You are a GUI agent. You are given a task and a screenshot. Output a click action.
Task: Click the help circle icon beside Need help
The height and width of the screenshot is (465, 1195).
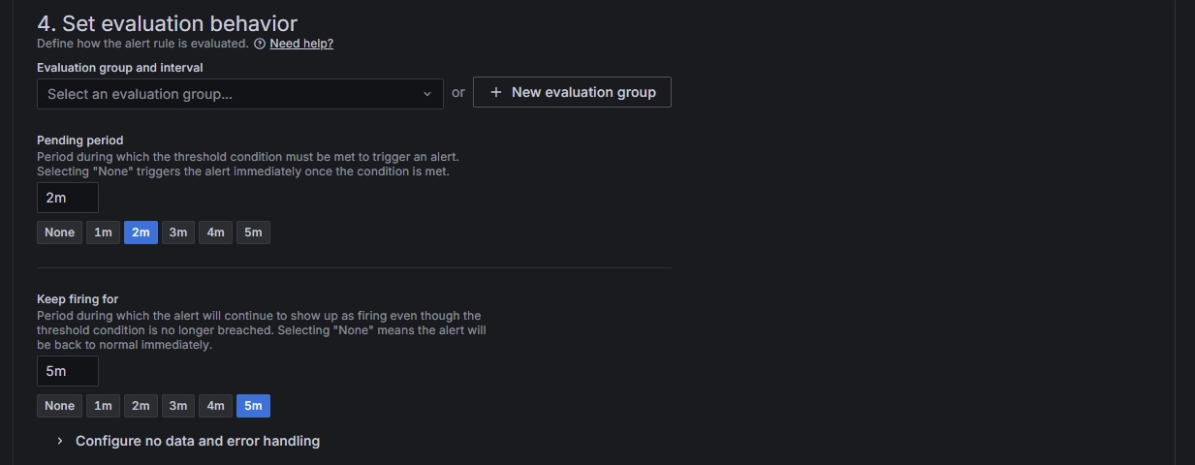[260, 44]
